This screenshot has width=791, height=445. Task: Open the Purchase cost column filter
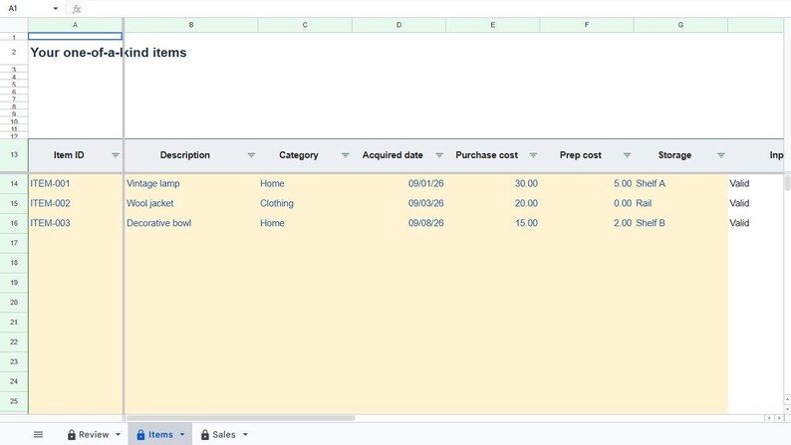pyautogui.click(x=533, y=155)
